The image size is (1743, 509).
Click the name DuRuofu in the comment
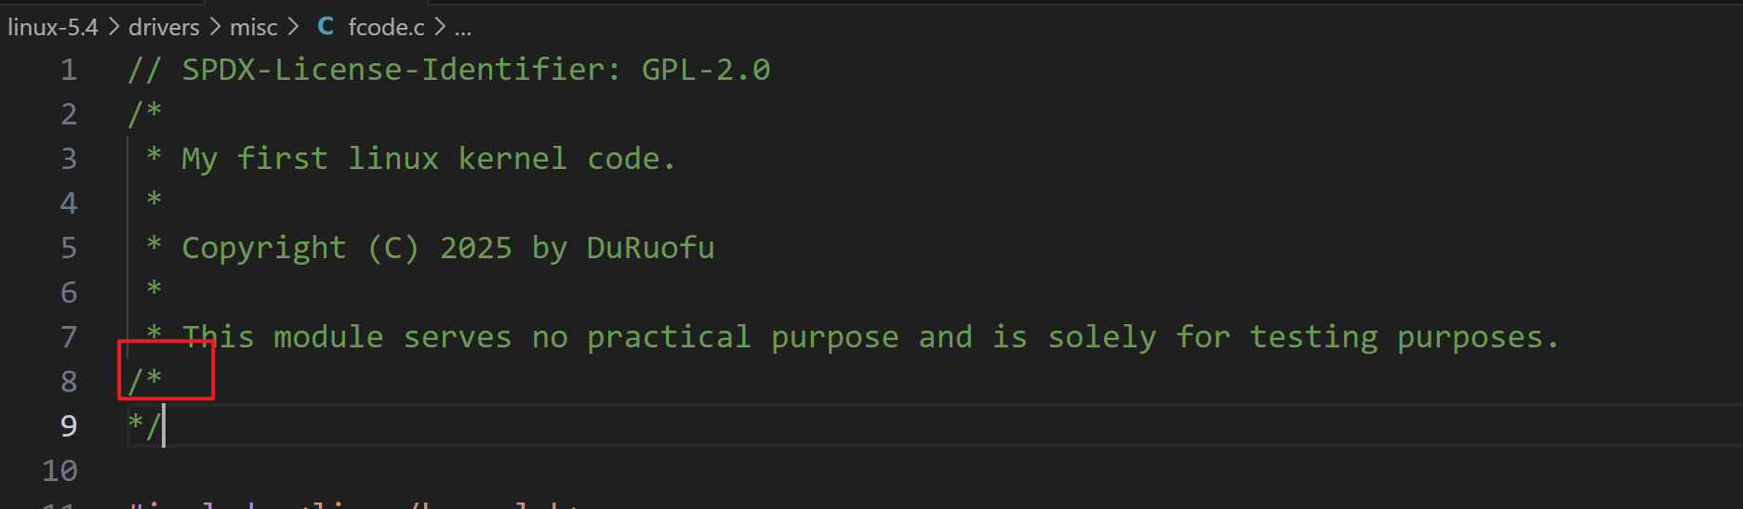[650, 248]
